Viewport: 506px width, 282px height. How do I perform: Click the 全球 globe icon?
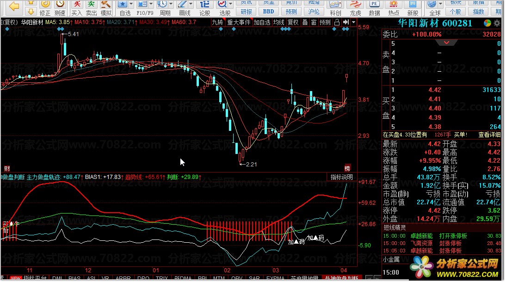tap(432, 5)
